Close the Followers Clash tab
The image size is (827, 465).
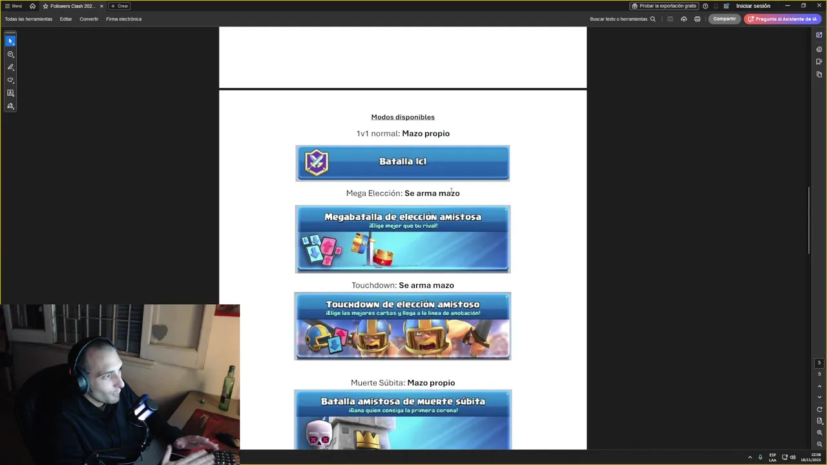(101, 6)
